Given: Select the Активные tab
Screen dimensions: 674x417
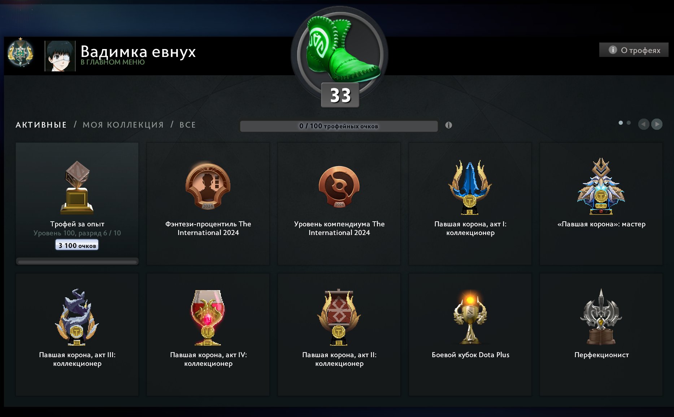Looking at the screenshot, I should point(41,125).
